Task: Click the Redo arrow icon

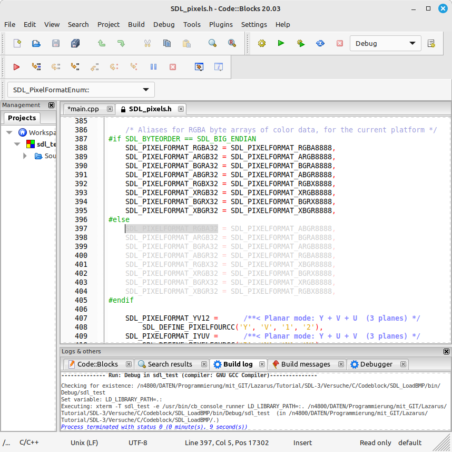Action: point(121,43)
